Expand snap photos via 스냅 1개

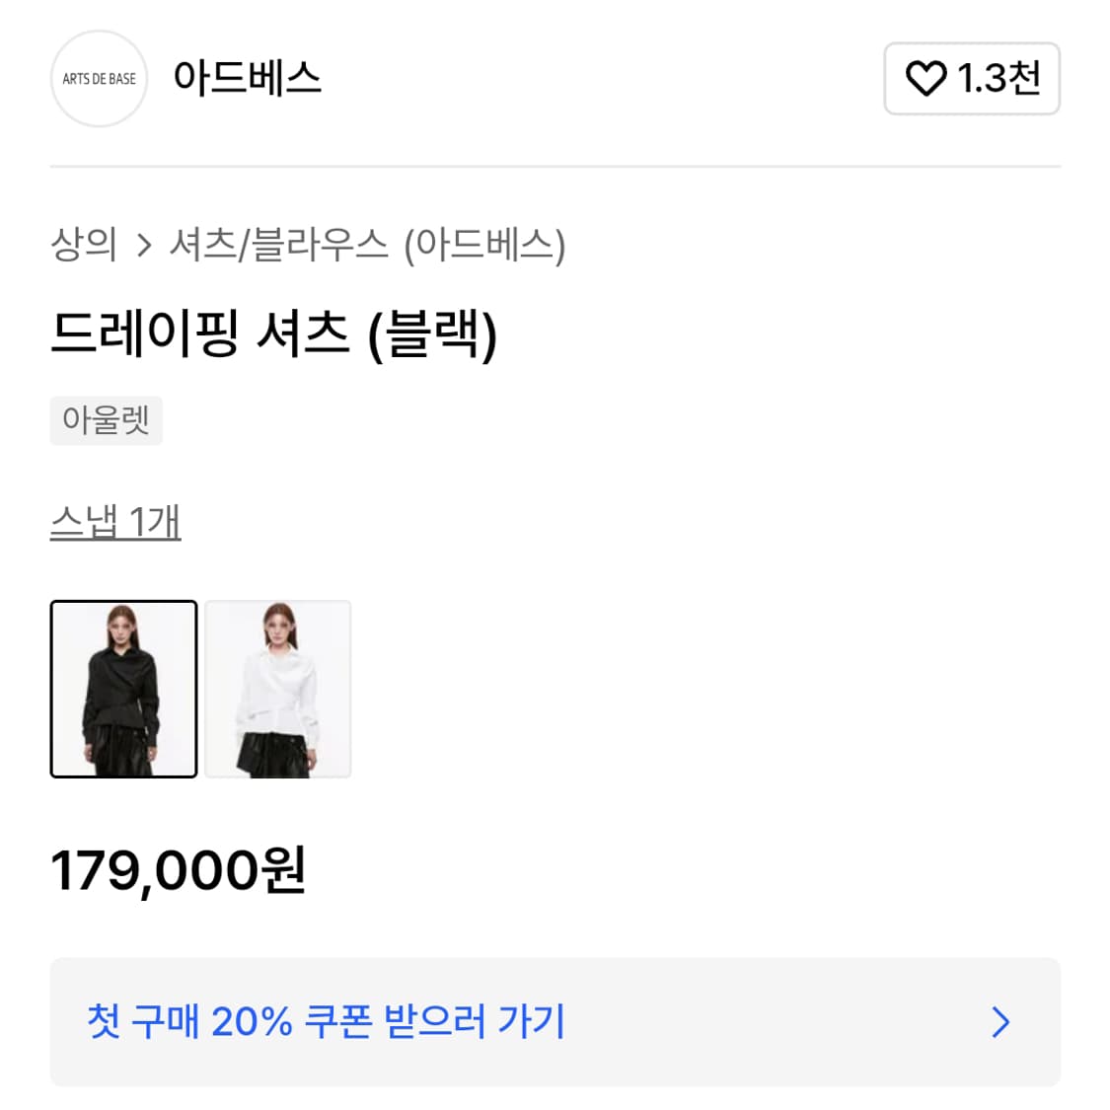[117, 525]
